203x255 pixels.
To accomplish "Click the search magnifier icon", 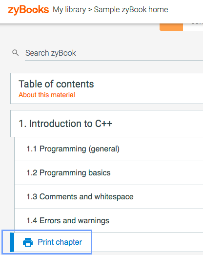I will click(16, 53).
